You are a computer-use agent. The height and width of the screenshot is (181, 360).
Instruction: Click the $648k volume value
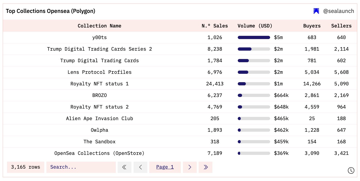(281, 107)
